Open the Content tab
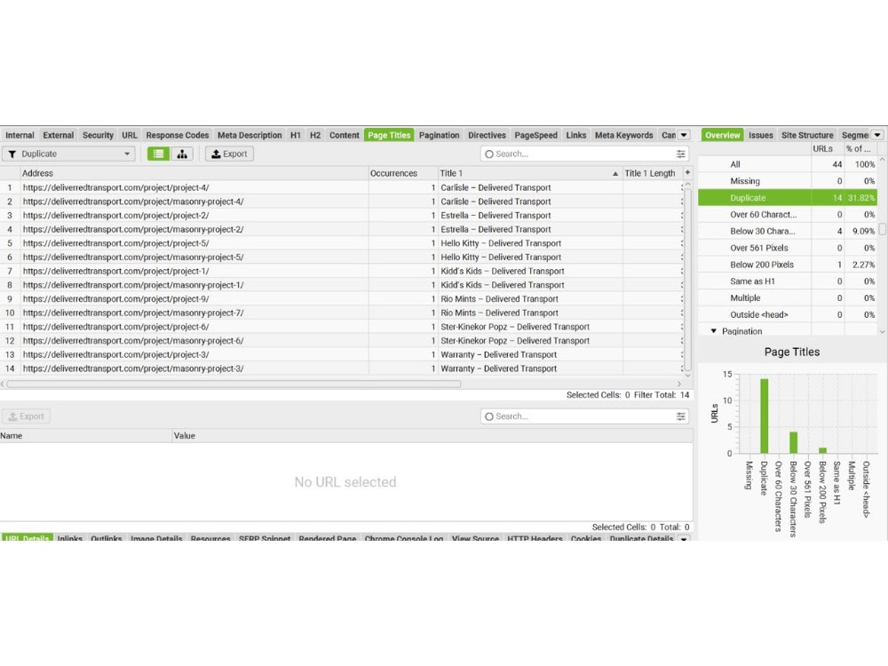Image resolution: width=888 pixels, height=666 pixels. pyautogui.click(x=345, y=135)
